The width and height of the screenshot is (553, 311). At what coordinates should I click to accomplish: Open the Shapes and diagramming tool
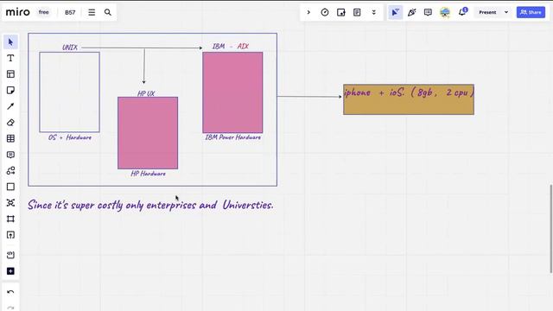[x=10, y=171]
